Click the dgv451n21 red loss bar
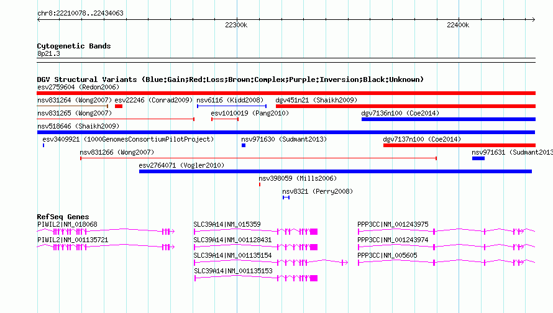The width and height of the screenshot is (553, 313). click(x=406, y=106)
